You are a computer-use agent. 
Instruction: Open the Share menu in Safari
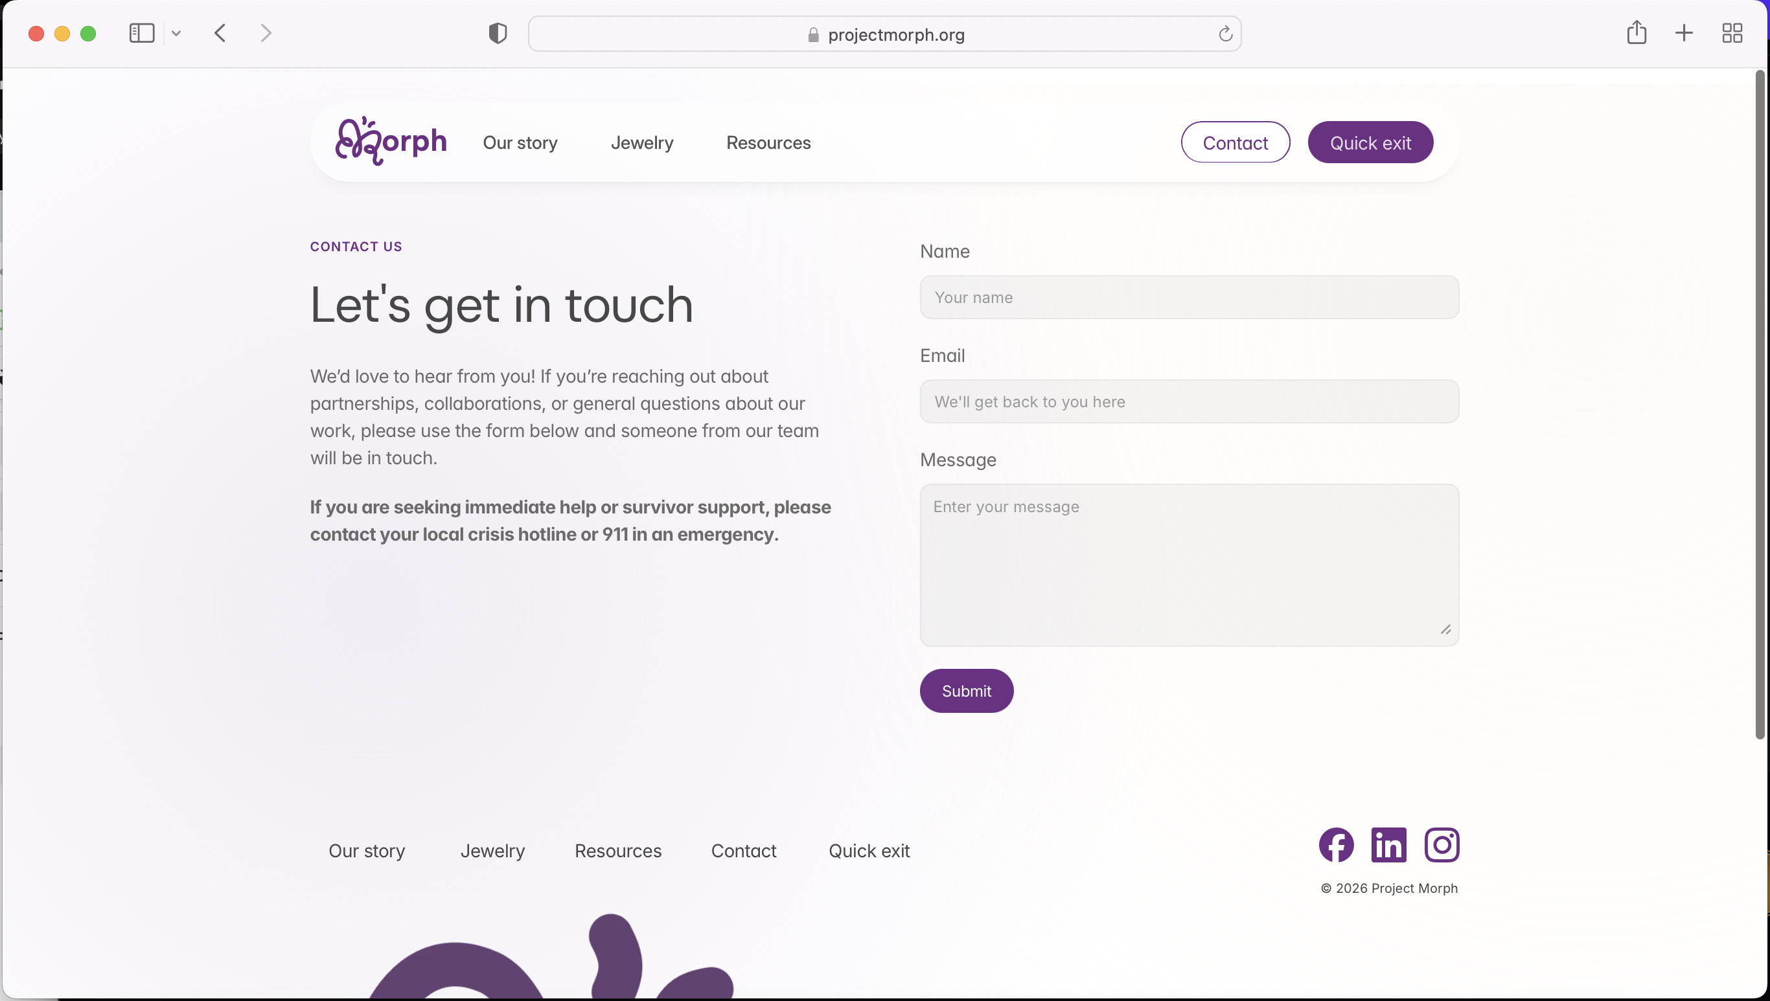[x=1637, y=32]
